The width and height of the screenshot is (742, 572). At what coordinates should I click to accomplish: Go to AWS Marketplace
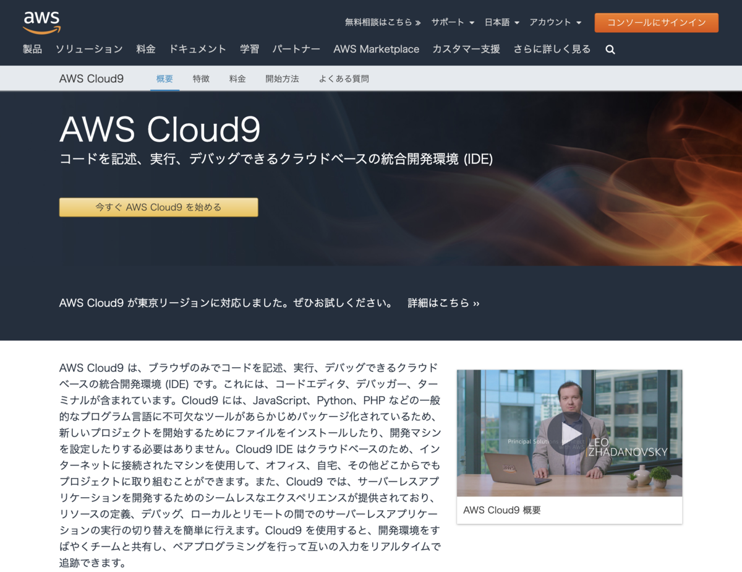tap(376, 49)
